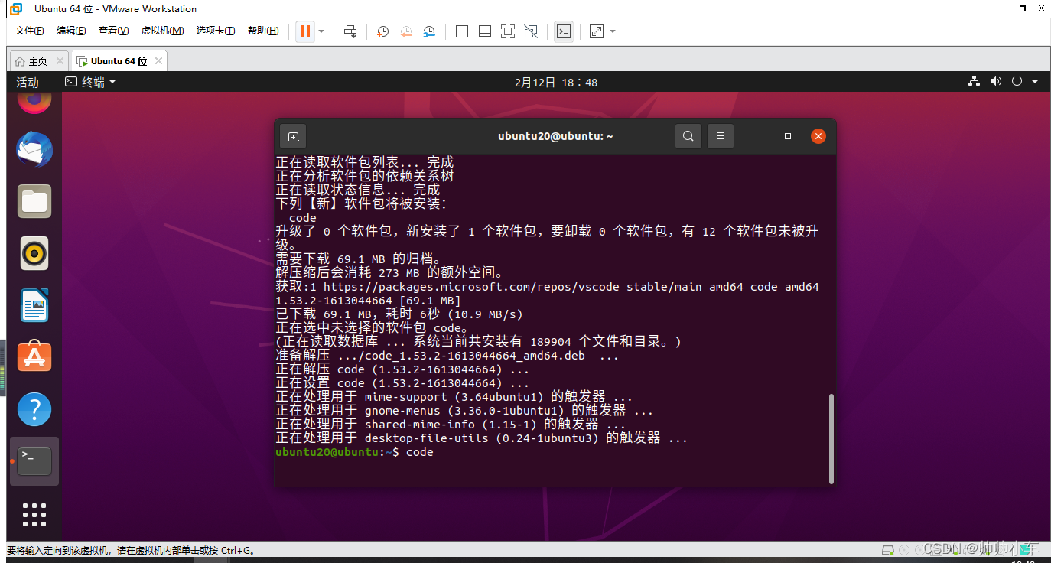Open the Help icon in the dock
The width and height of the screenshot is (1051, 563).
(x=34, y=410)
